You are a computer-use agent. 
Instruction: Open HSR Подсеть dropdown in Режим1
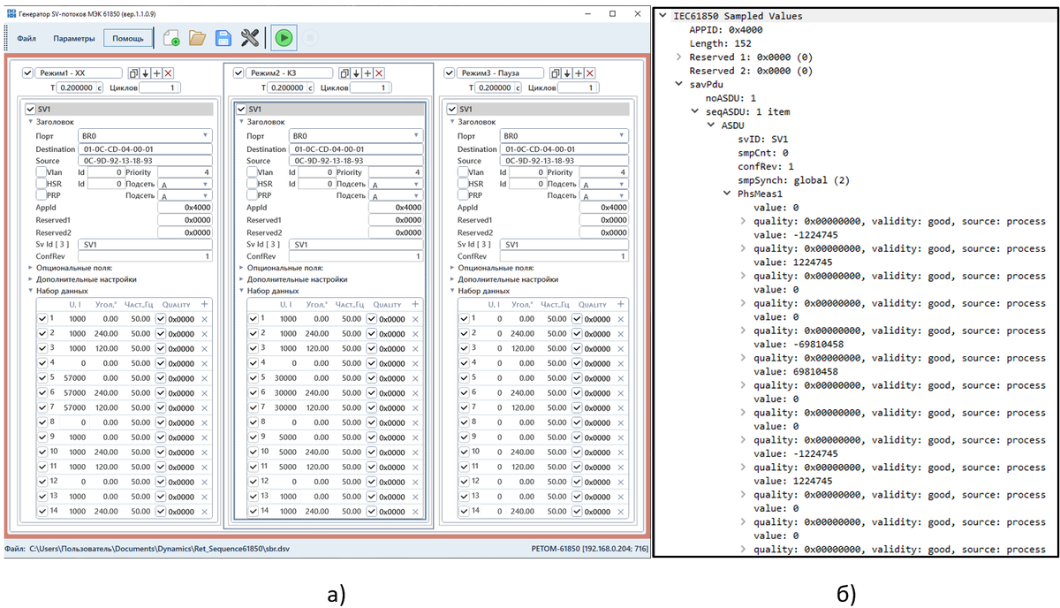185,185
